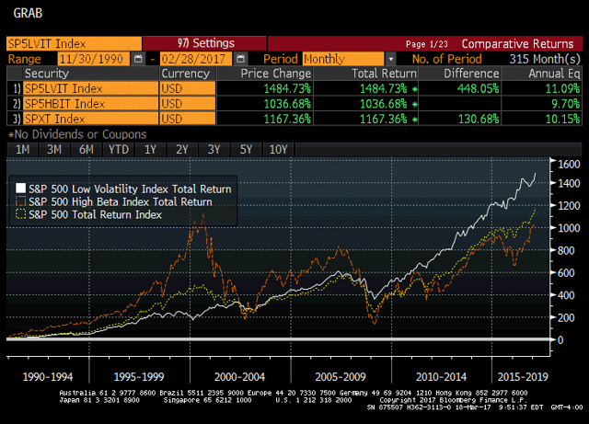Change the USD currency for SPXT Index

coord(188,119)
